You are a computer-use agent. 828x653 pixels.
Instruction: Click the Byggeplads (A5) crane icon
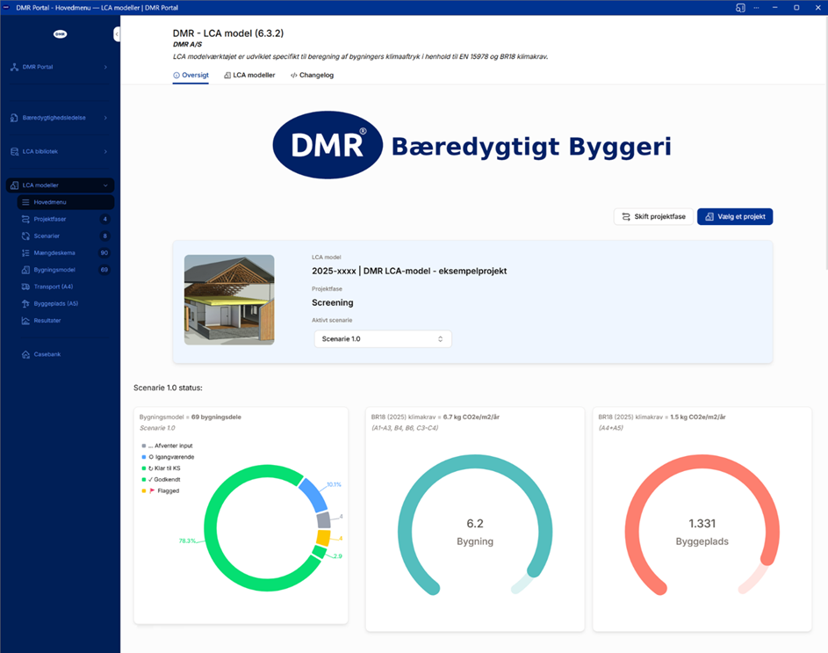click(x=25, y=303)
